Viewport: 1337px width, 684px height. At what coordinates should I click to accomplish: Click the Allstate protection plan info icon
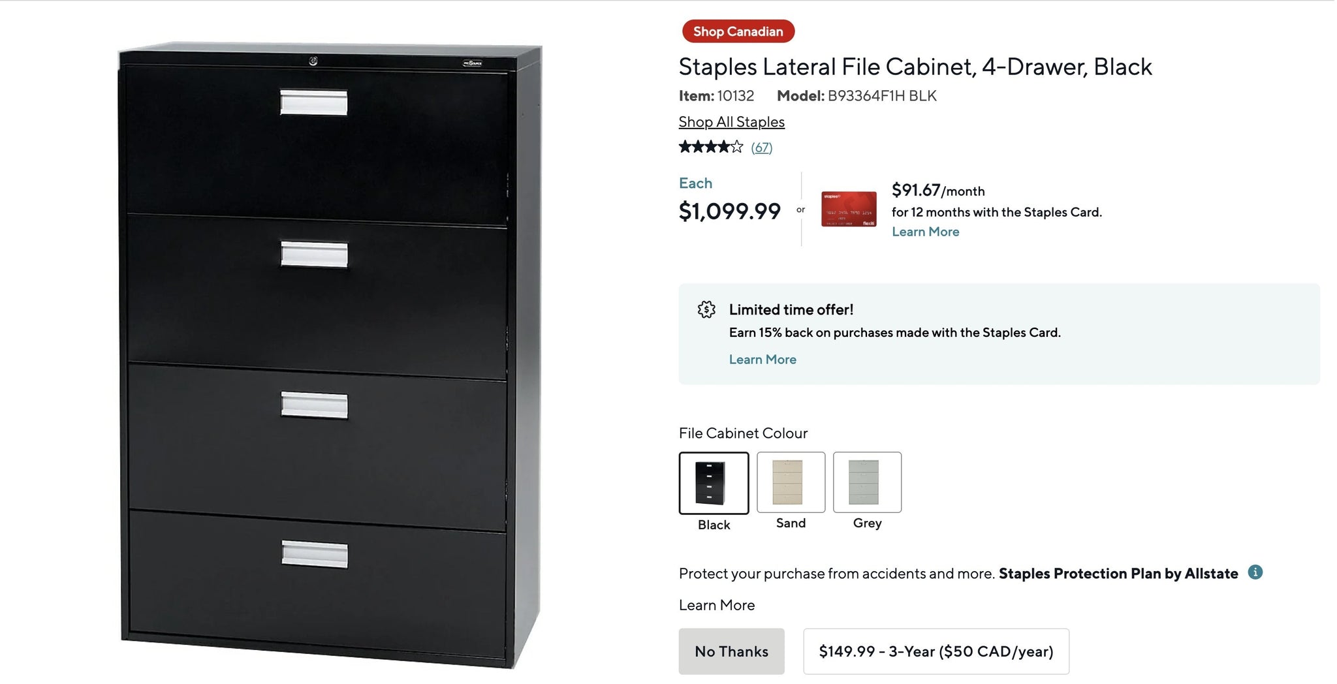1255,572
